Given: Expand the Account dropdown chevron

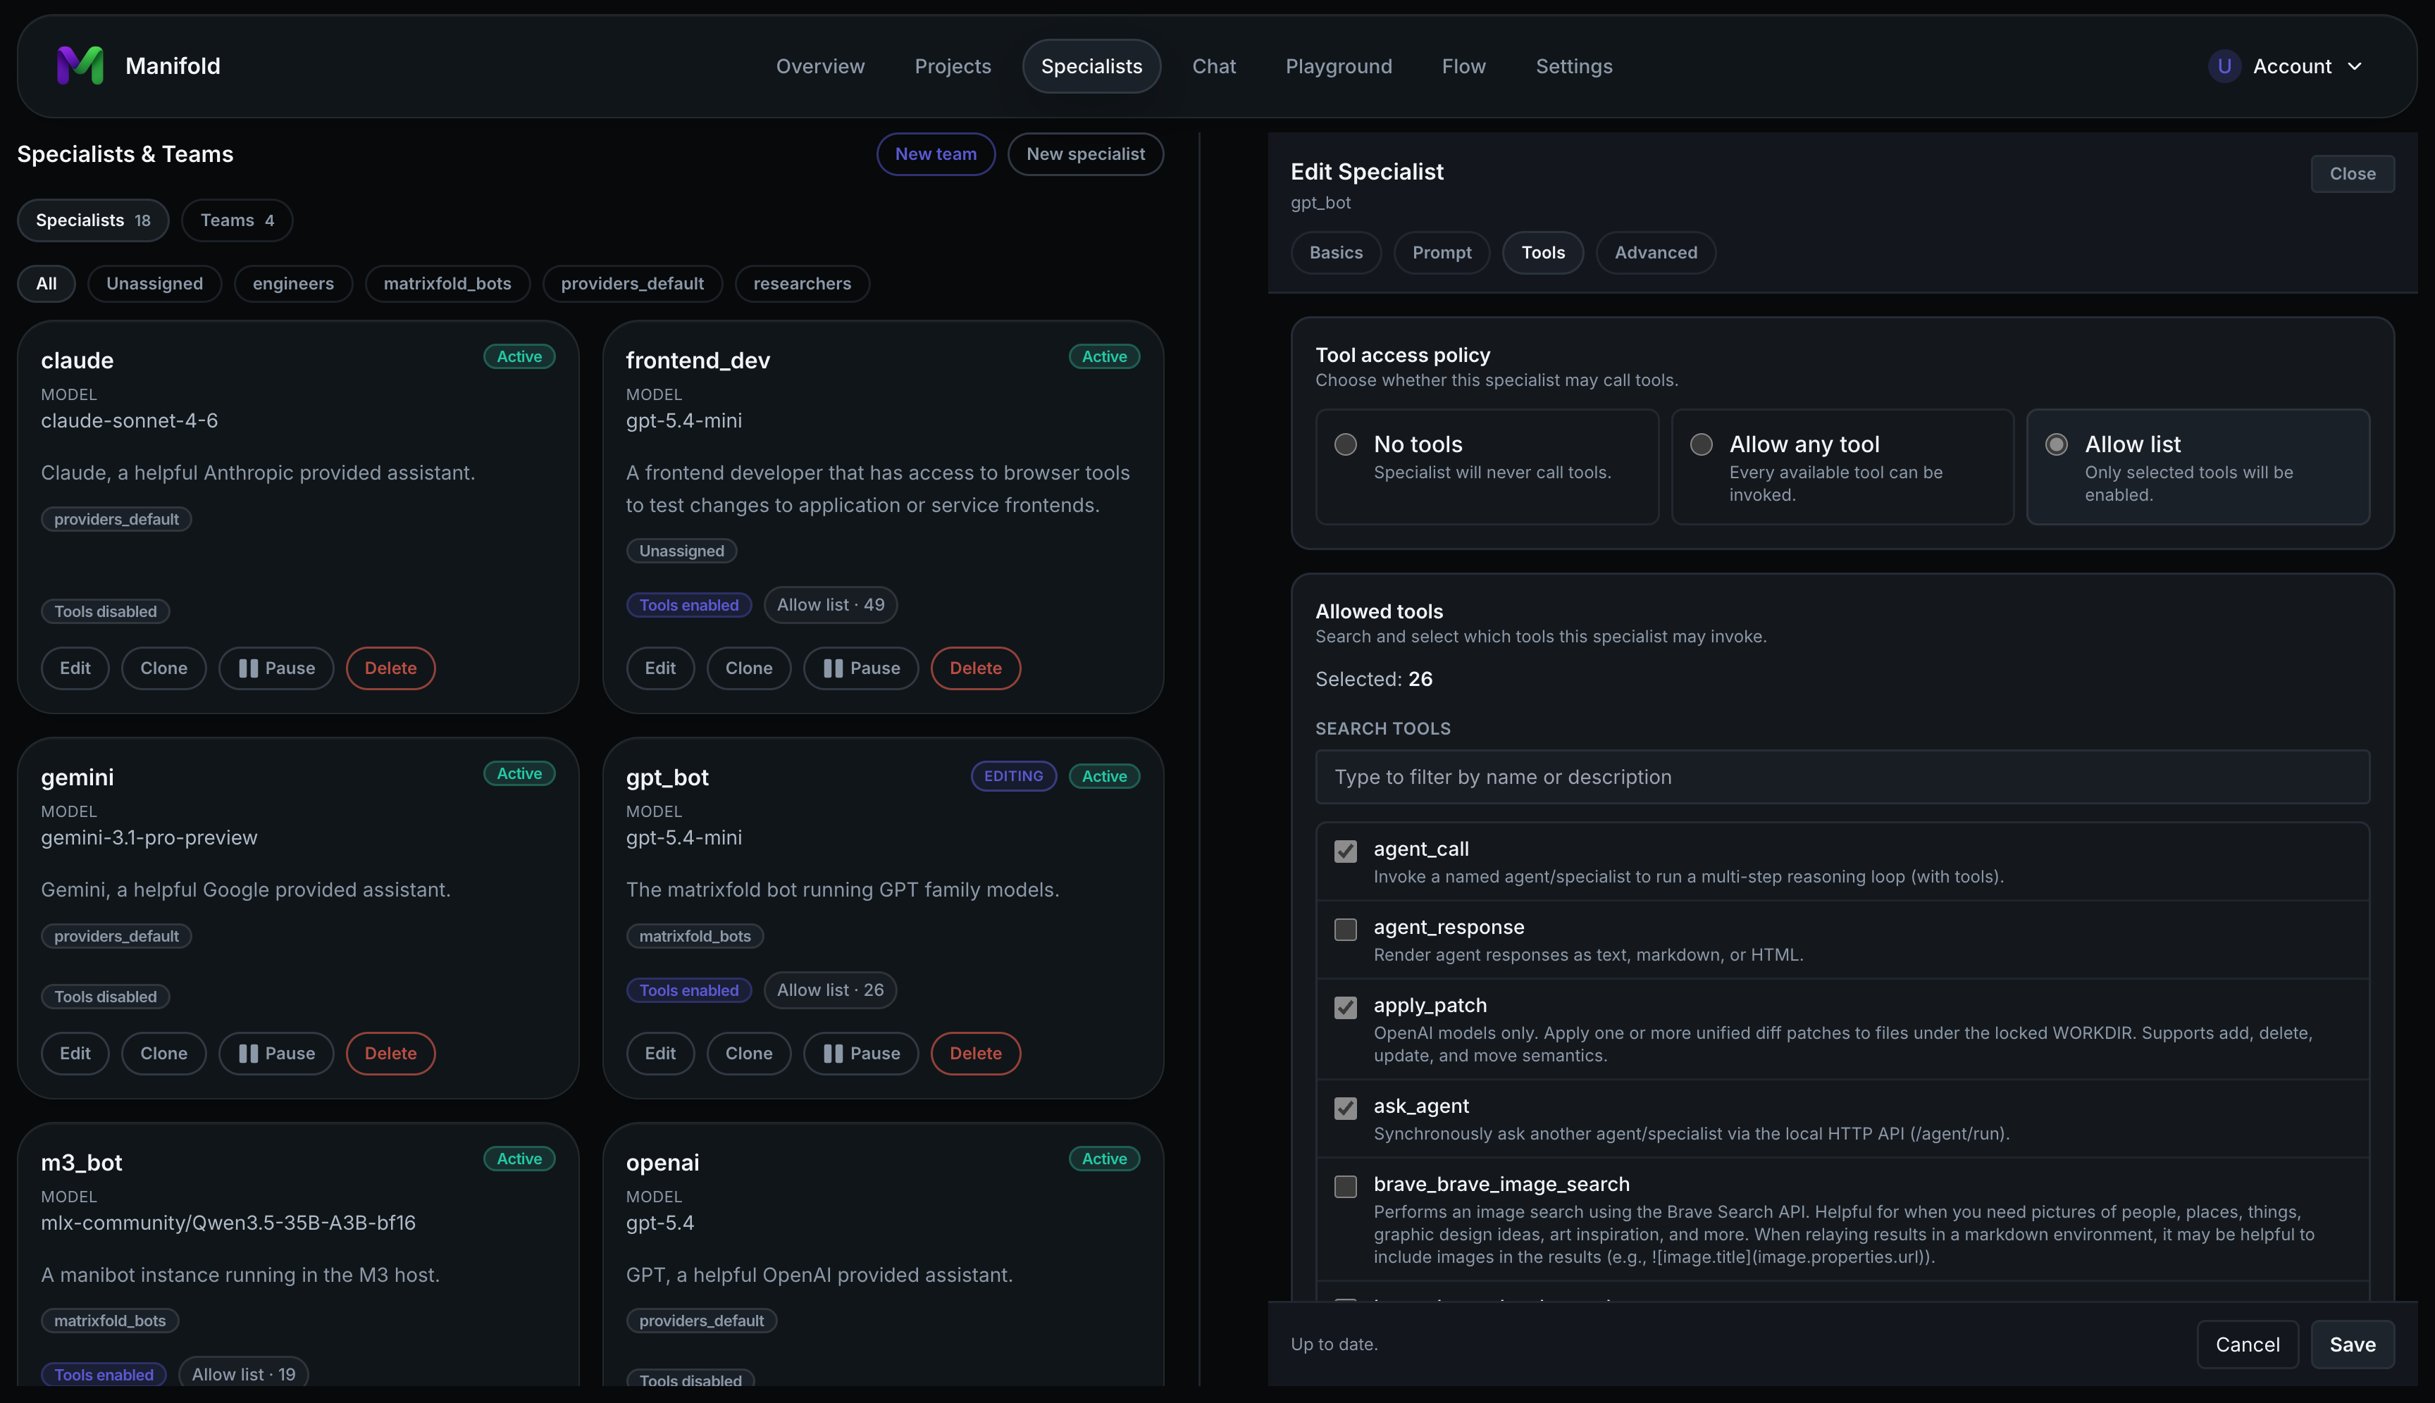Looking at the screenshot, I should [2355, 66].
